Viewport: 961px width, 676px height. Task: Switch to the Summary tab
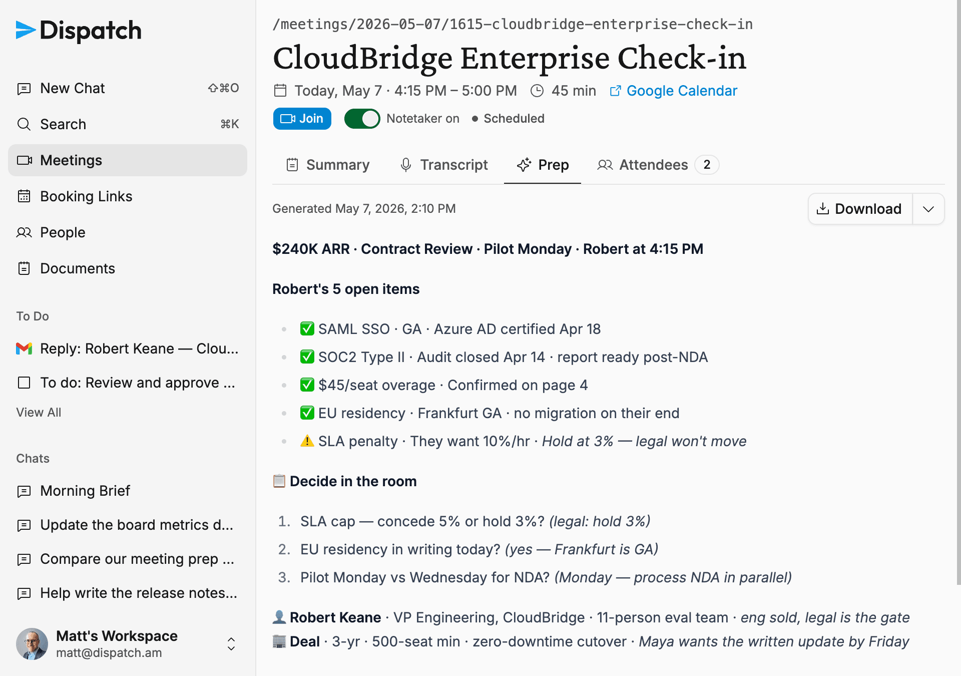pos(328,165)
